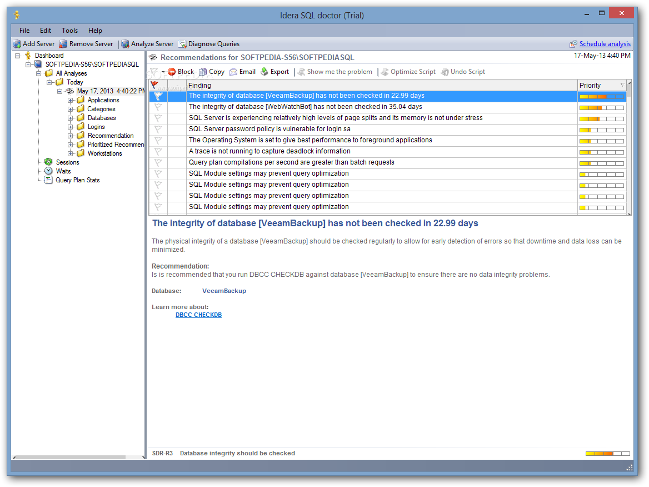
Task: Collapse the Dashboard tree node
Action: tap(17, 56)
